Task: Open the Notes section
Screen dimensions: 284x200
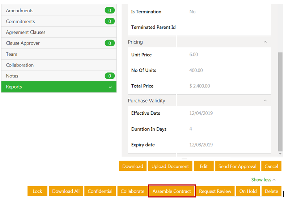Action: pos(12,76)
